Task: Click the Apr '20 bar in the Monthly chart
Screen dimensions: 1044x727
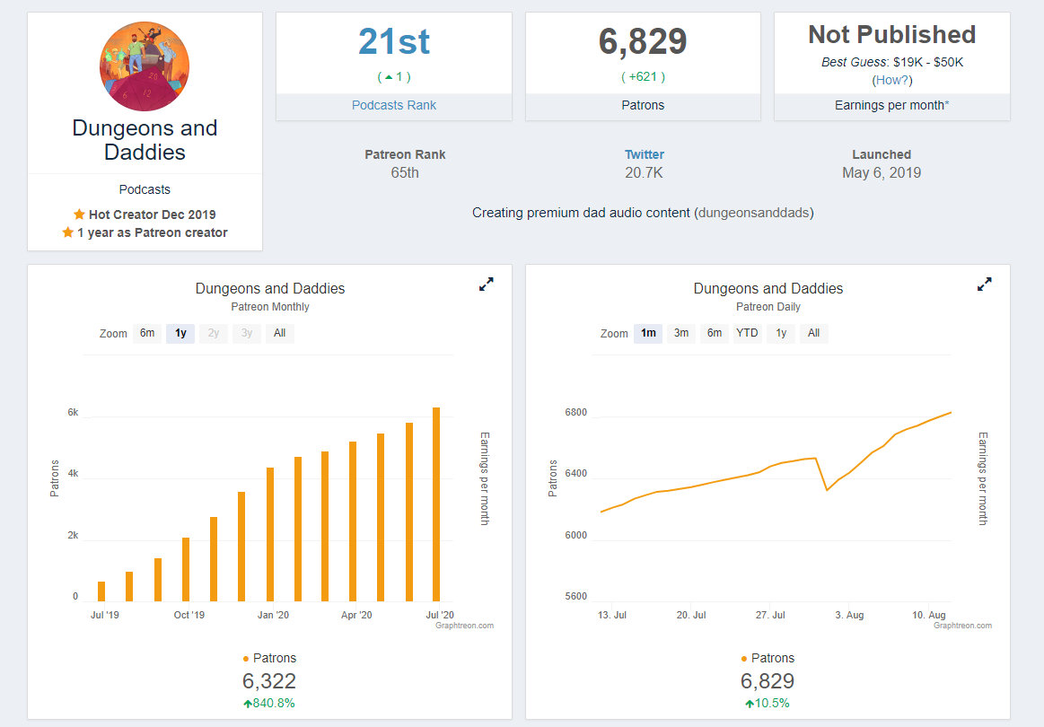Action: (x=352, y=522)
